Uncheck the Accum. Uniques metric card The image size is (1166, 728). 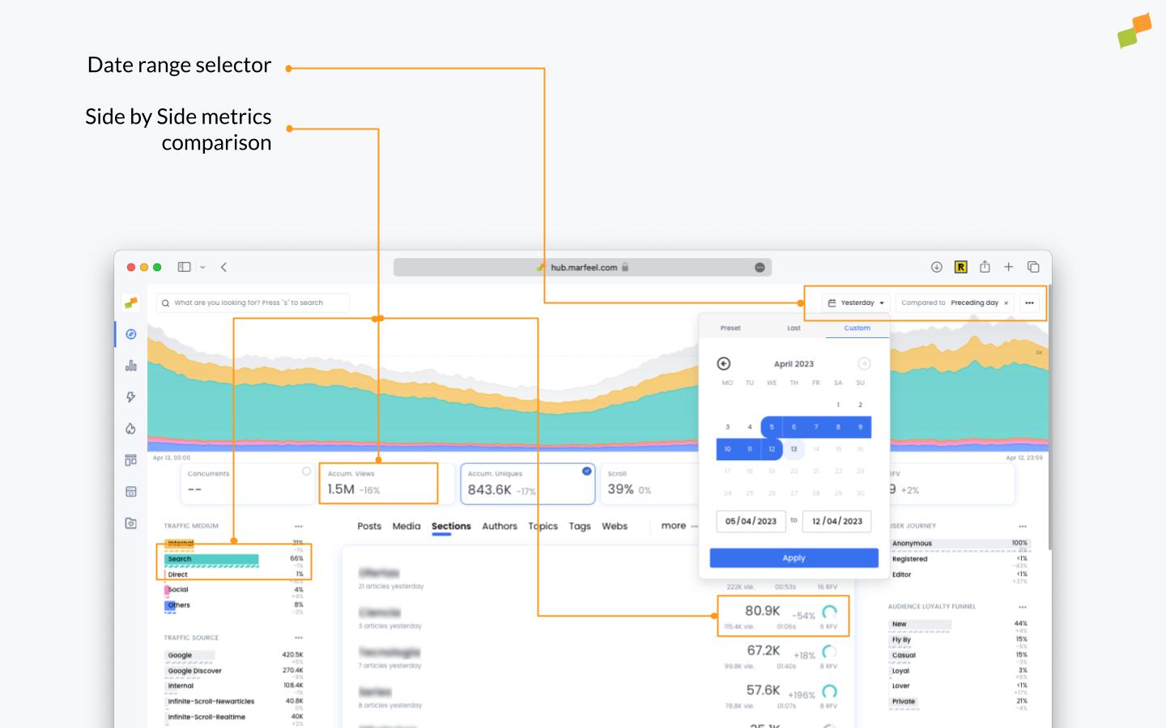tap(586, 472)
